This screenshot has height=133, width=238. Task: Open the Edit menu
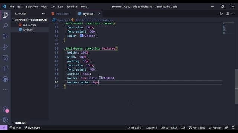coord(20,7)
